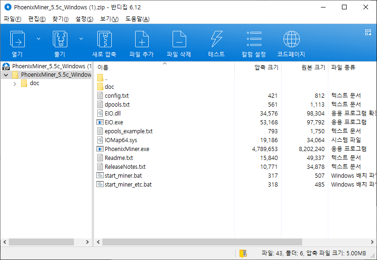The height and width of the screenshot is (260, 377).
Task: Click the compressed size 4,789,653 of PhoenixMiner.exe
Action: pos(265,149)
